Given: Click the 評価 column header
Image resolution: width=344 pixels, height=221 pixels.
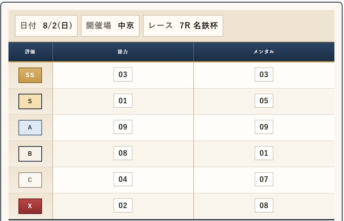Looking at the screenshot, I should click(30, 52).
